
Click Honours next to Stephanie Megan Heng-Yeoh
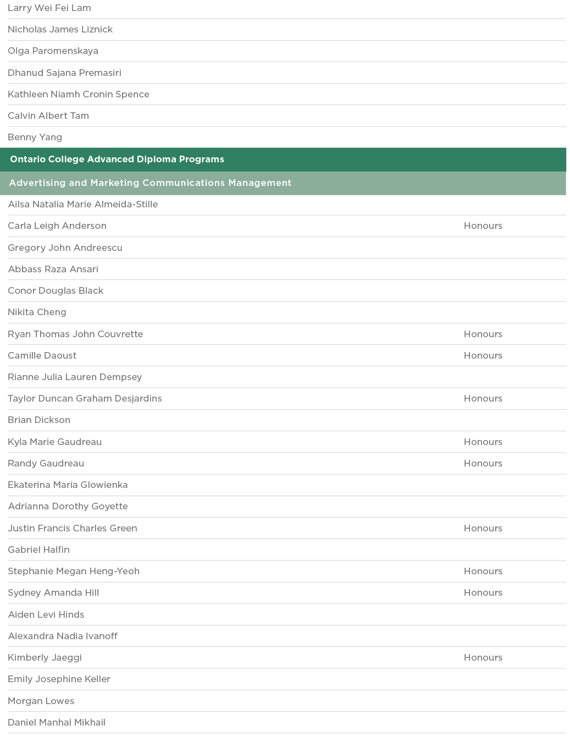pyautogui.click(x=483, y=572)
